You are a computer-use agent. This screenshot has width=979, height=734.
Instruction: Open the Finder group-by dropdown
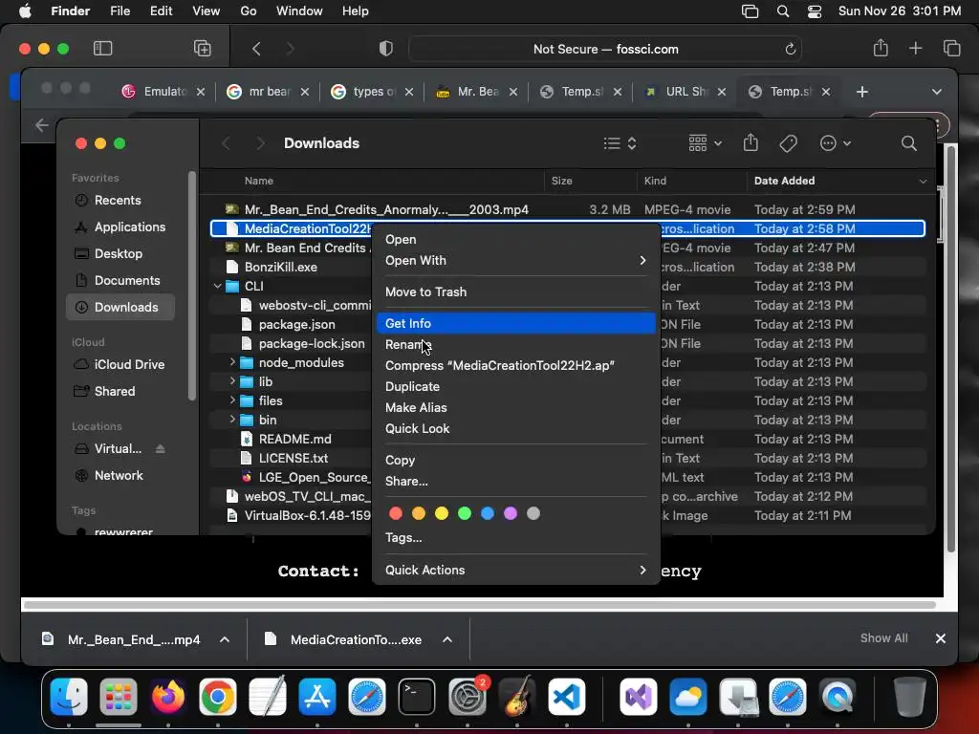(x=705, y=143)
